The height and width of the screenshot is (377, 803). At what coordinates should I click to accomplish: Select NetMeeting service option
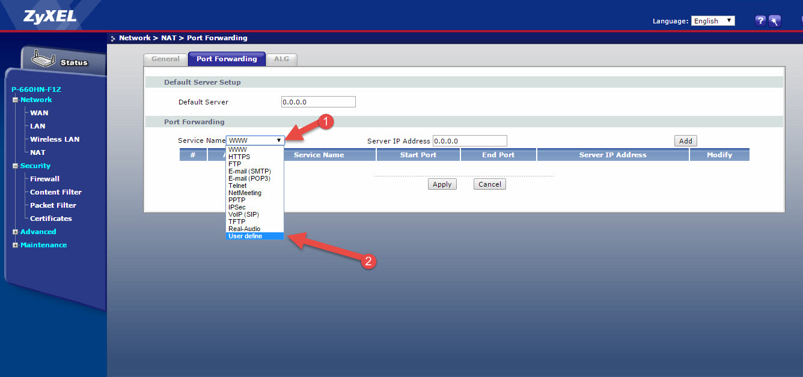pos(254,193)
